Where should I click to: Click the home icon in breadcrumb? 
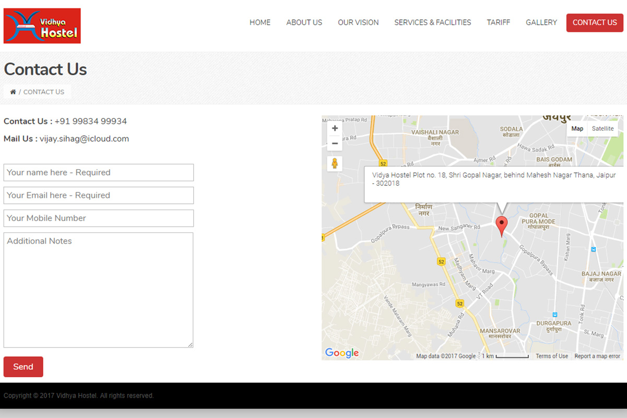pyautogui.click(x=13, y=92)
